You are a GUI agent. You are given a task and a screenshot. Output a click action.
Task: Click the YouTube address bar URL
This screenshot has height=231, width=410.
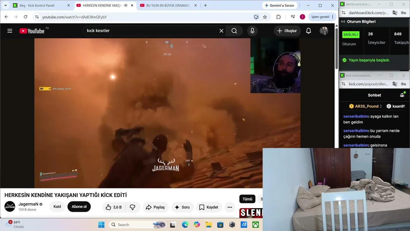74,17
